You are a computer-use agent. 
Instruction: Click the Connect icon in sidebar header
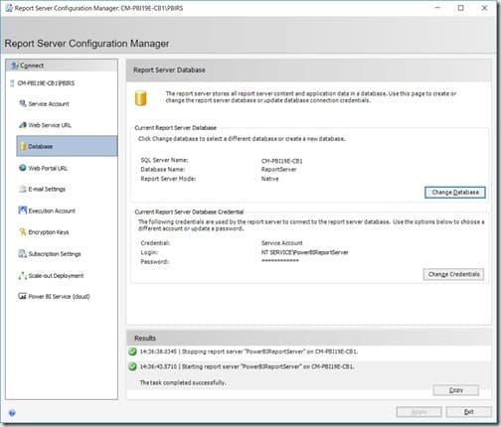(x=15, y=66)
